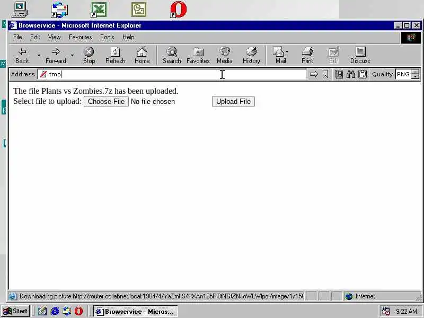This screenshot has width=424, height=318.
Task: Click the Internet zone status indicator
Action: [361, 296]
